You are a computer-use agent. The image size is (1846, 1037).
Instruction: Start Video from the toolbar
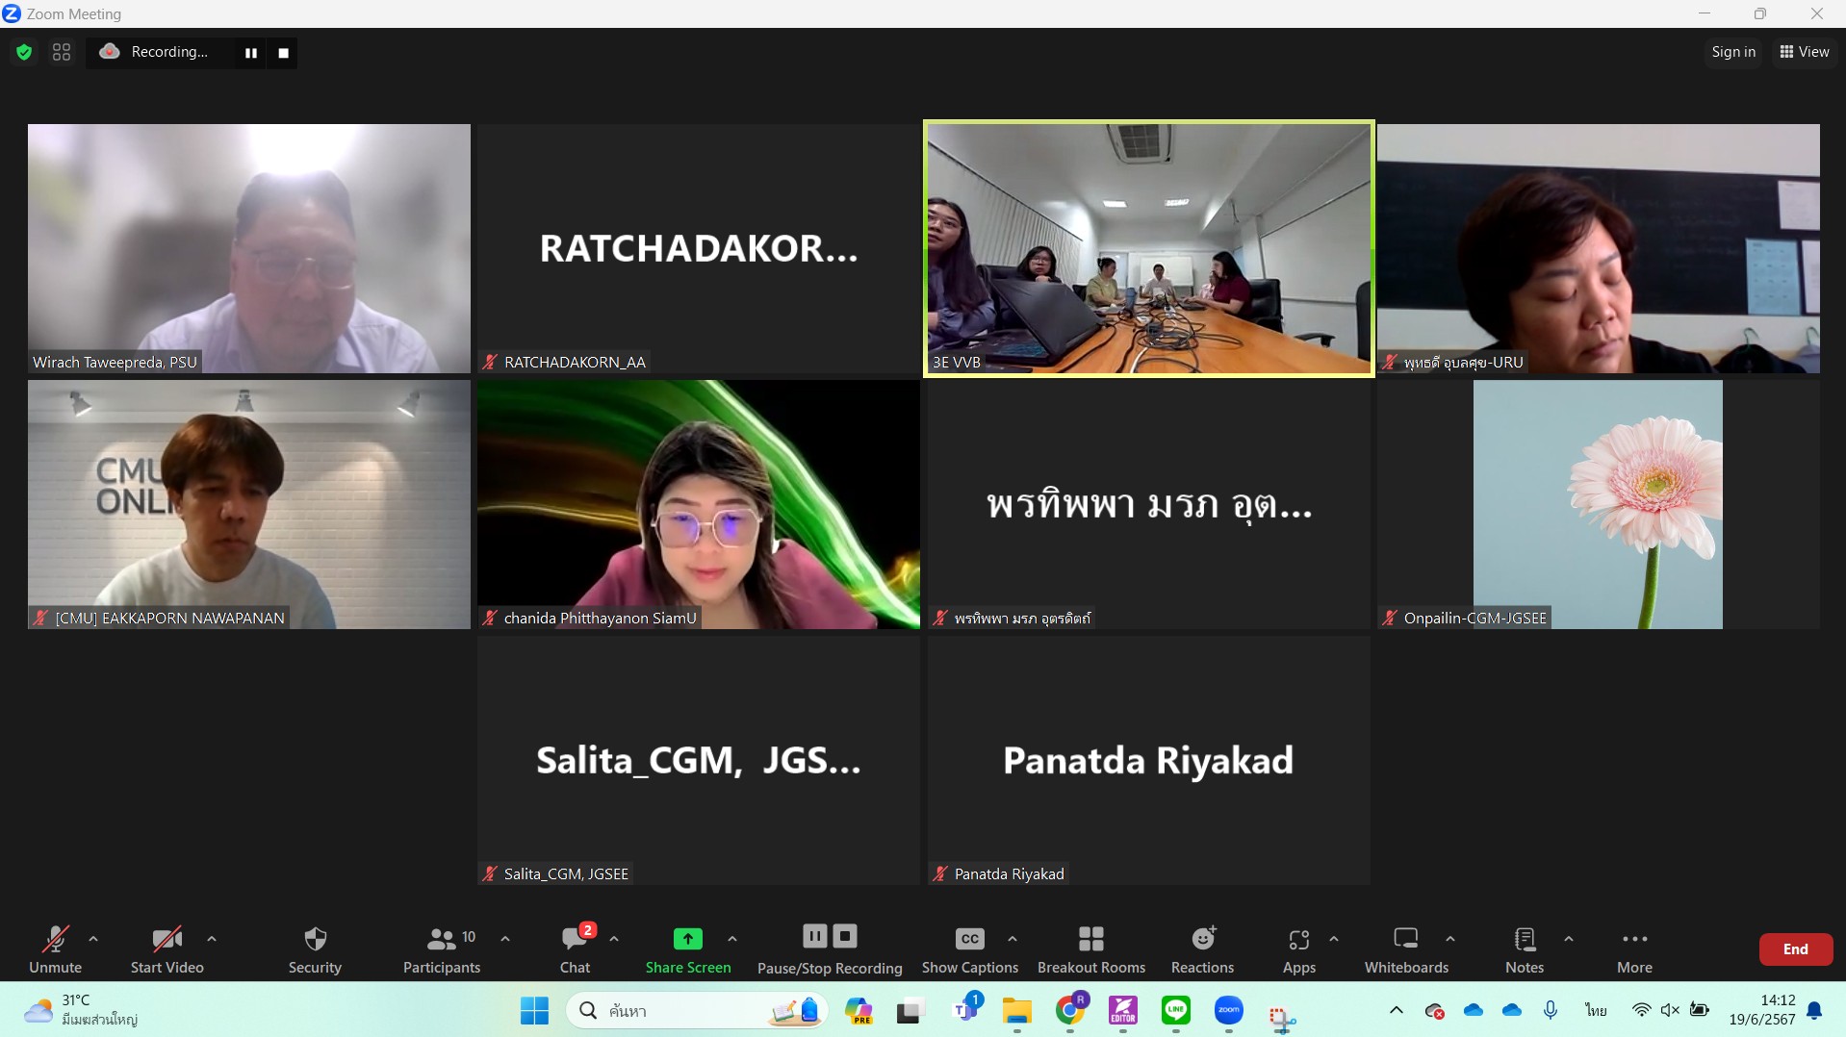click(167, 948)
